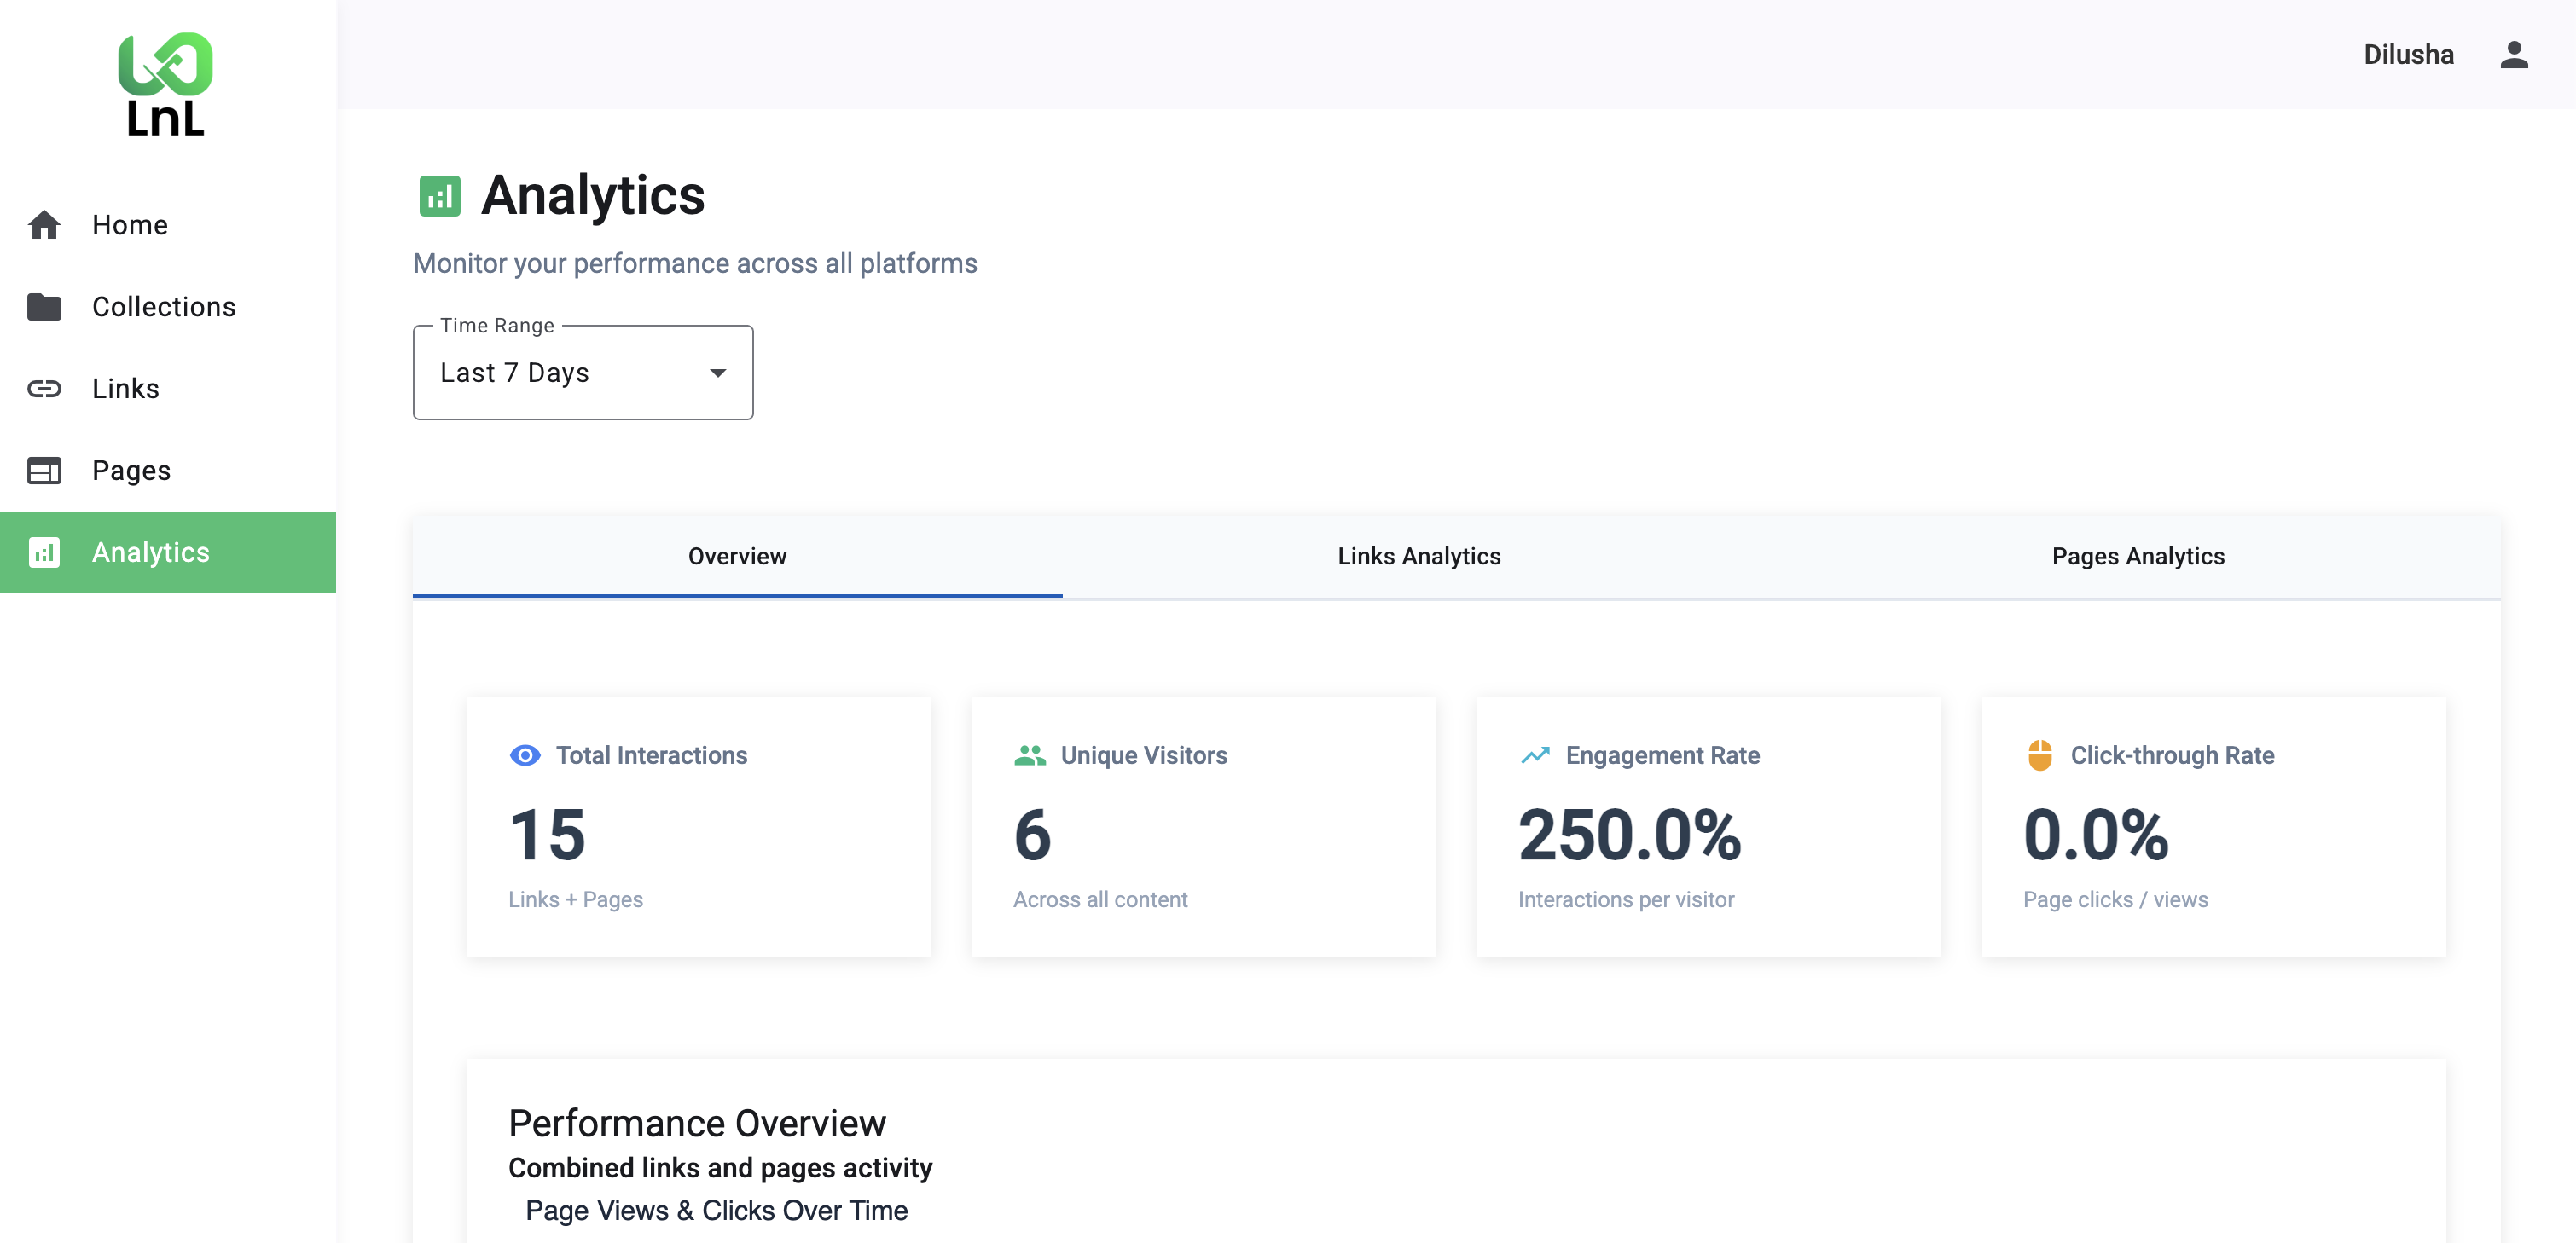2576x1243 pixels.
Task: Open Links from the sidebar
Action: pos(168,389)
